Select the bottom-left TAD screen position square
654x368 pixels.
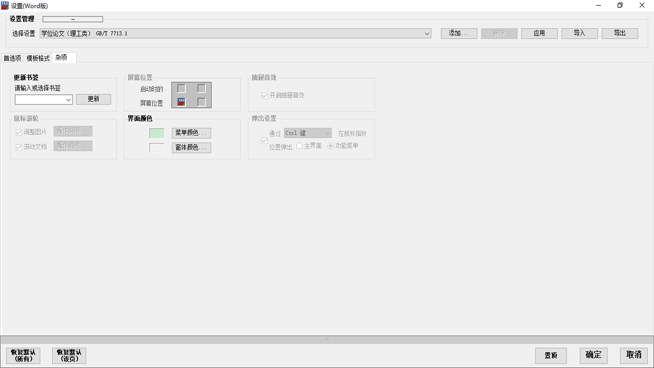[x=181, y=102]
